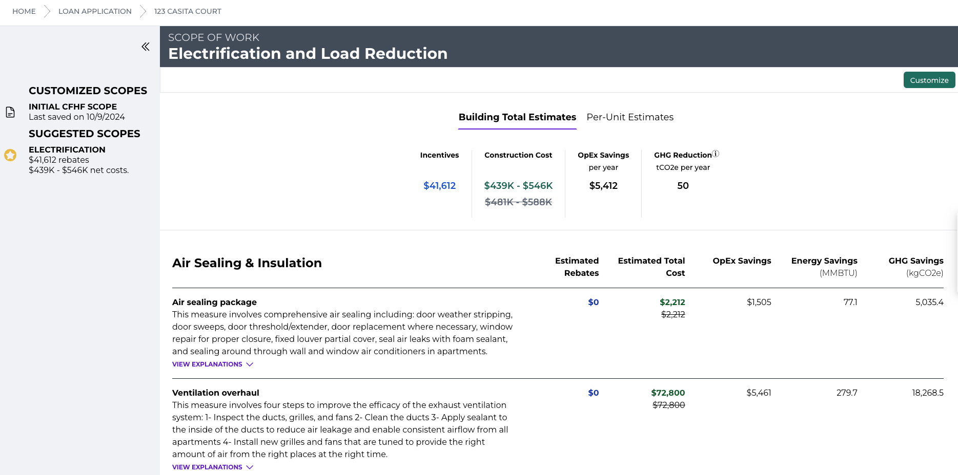Click the $2,212 air sealing total cost

click(x=672, y=303)
